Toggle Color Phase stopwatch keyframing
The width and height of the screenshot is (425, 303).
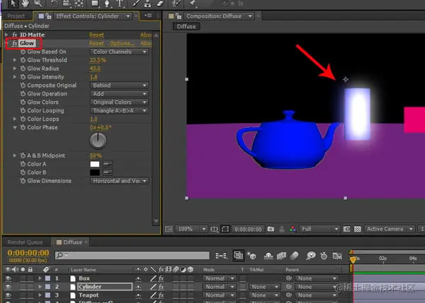(x=23, y=127)
